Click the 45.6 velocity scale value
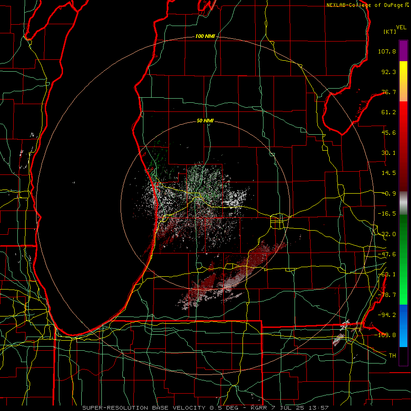This screenshot has width=411, height=411. click(x=389, y=132)
